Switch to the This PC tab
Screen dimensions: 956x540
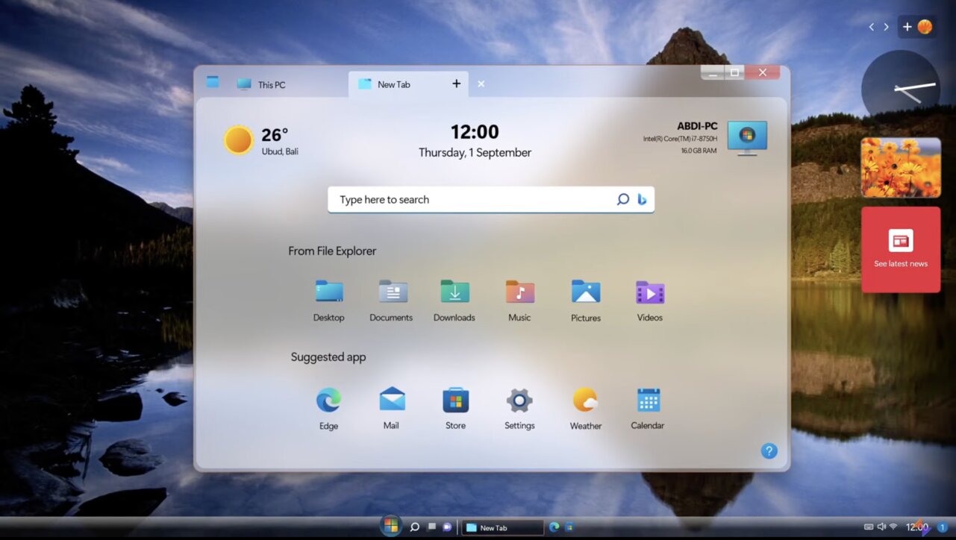261,84
